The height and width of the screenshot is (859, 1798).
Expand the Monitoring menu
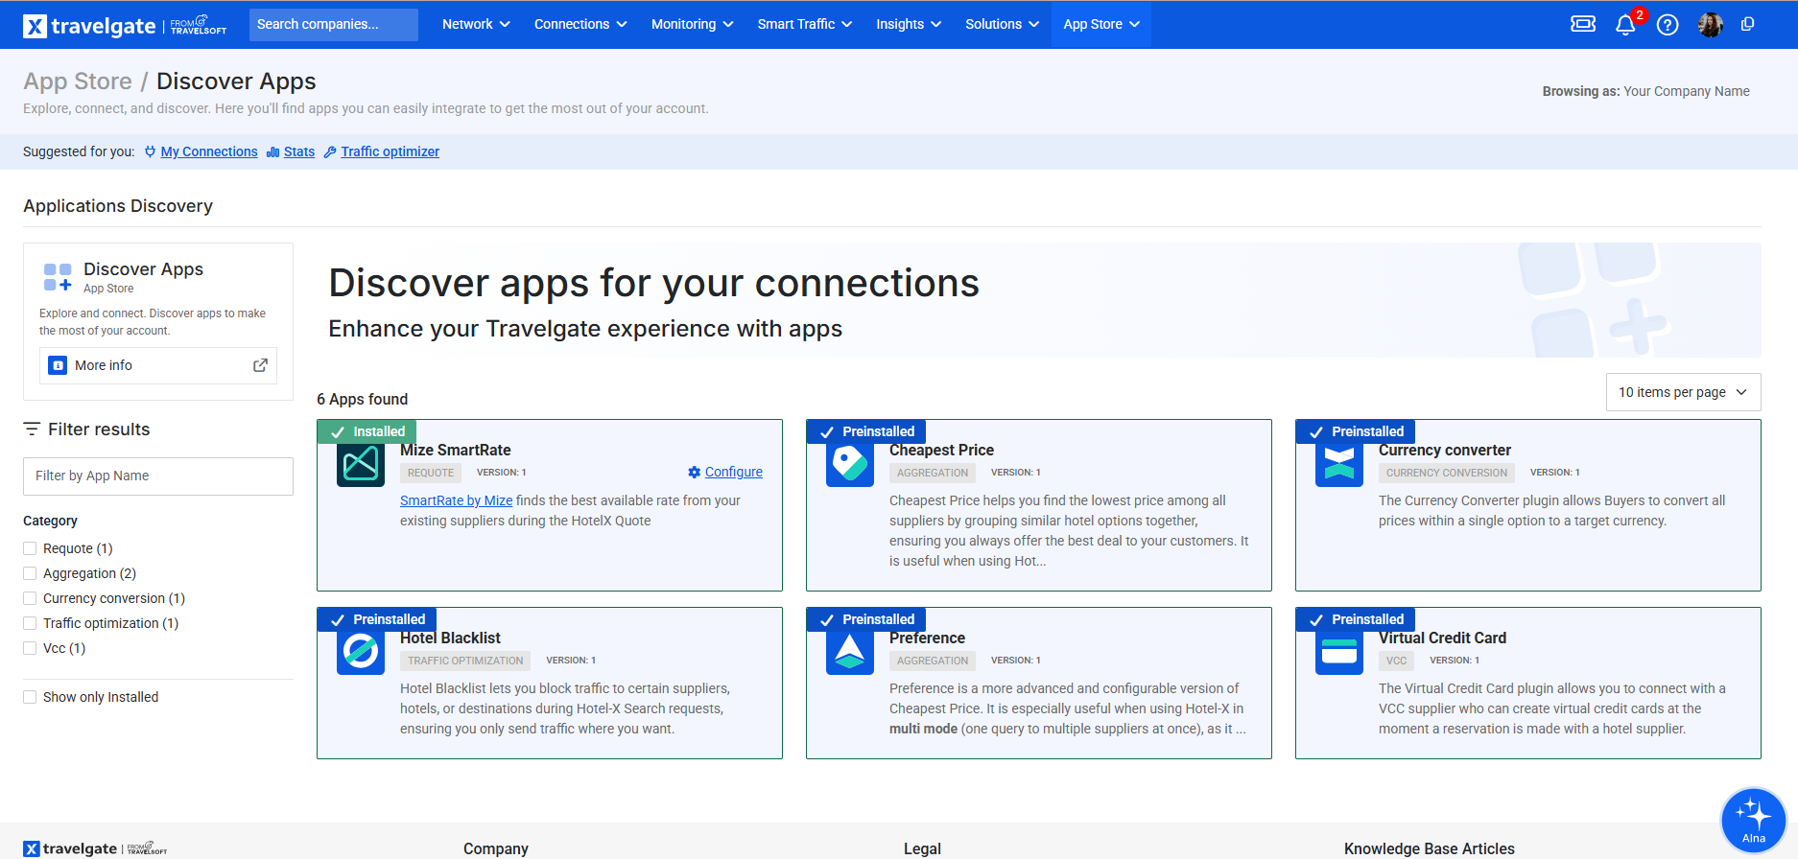pyautogui.click(x=692, y=24)
